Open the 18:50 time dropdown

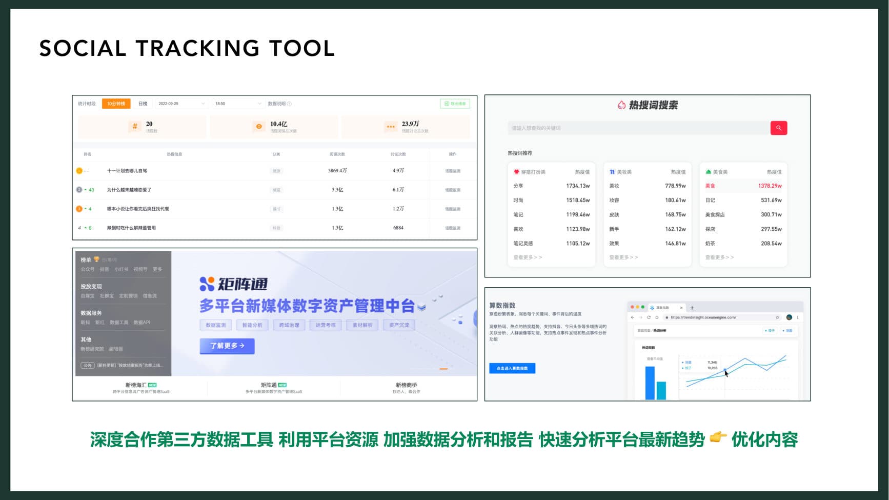(238, 104)
